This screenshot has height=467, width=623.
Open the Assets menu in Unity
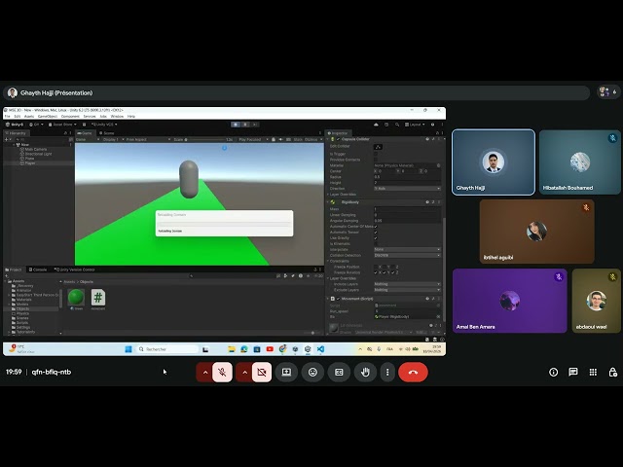(x=29, y=117)
